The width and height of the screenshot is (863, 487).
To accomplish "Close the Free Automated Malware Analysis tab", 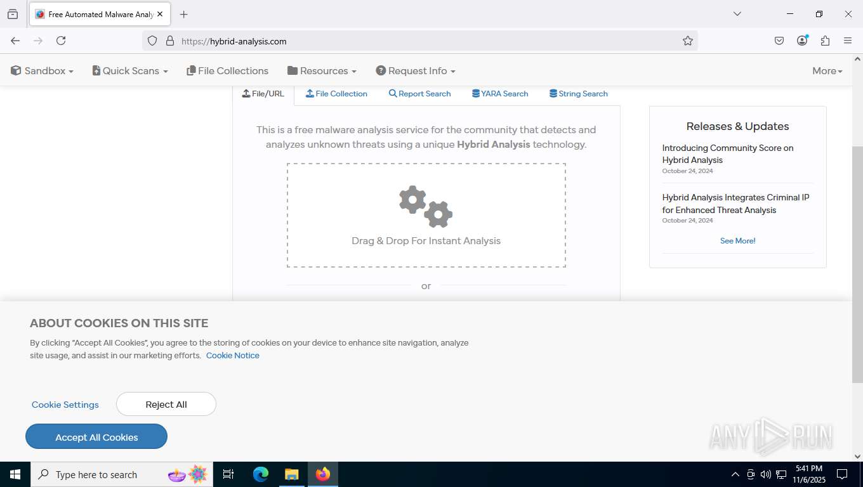I will pos(159,14).
